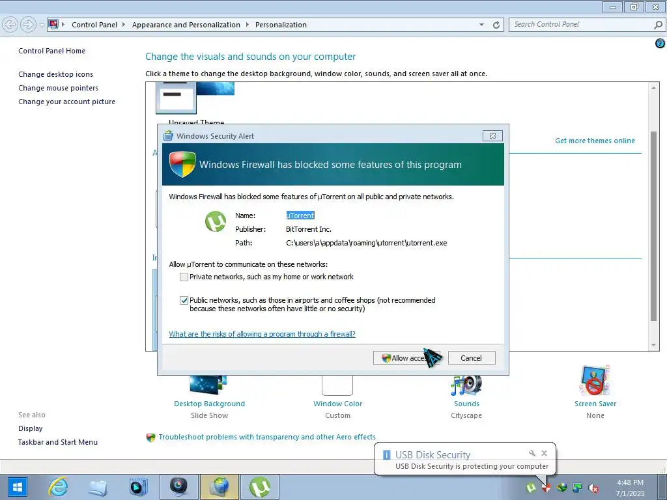The width and height of the screenshot is (667, 500).
Task: Open USB Disk Security balloon options wrench
Action: click(532, 453)
